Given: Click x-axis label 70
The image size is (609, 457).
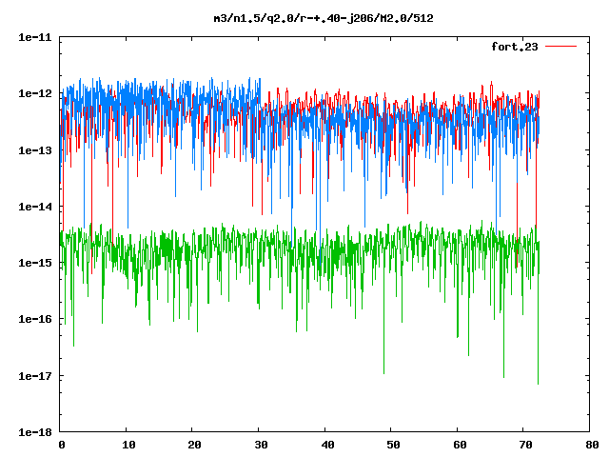Looking at the screenshot, I should (526, 445).
